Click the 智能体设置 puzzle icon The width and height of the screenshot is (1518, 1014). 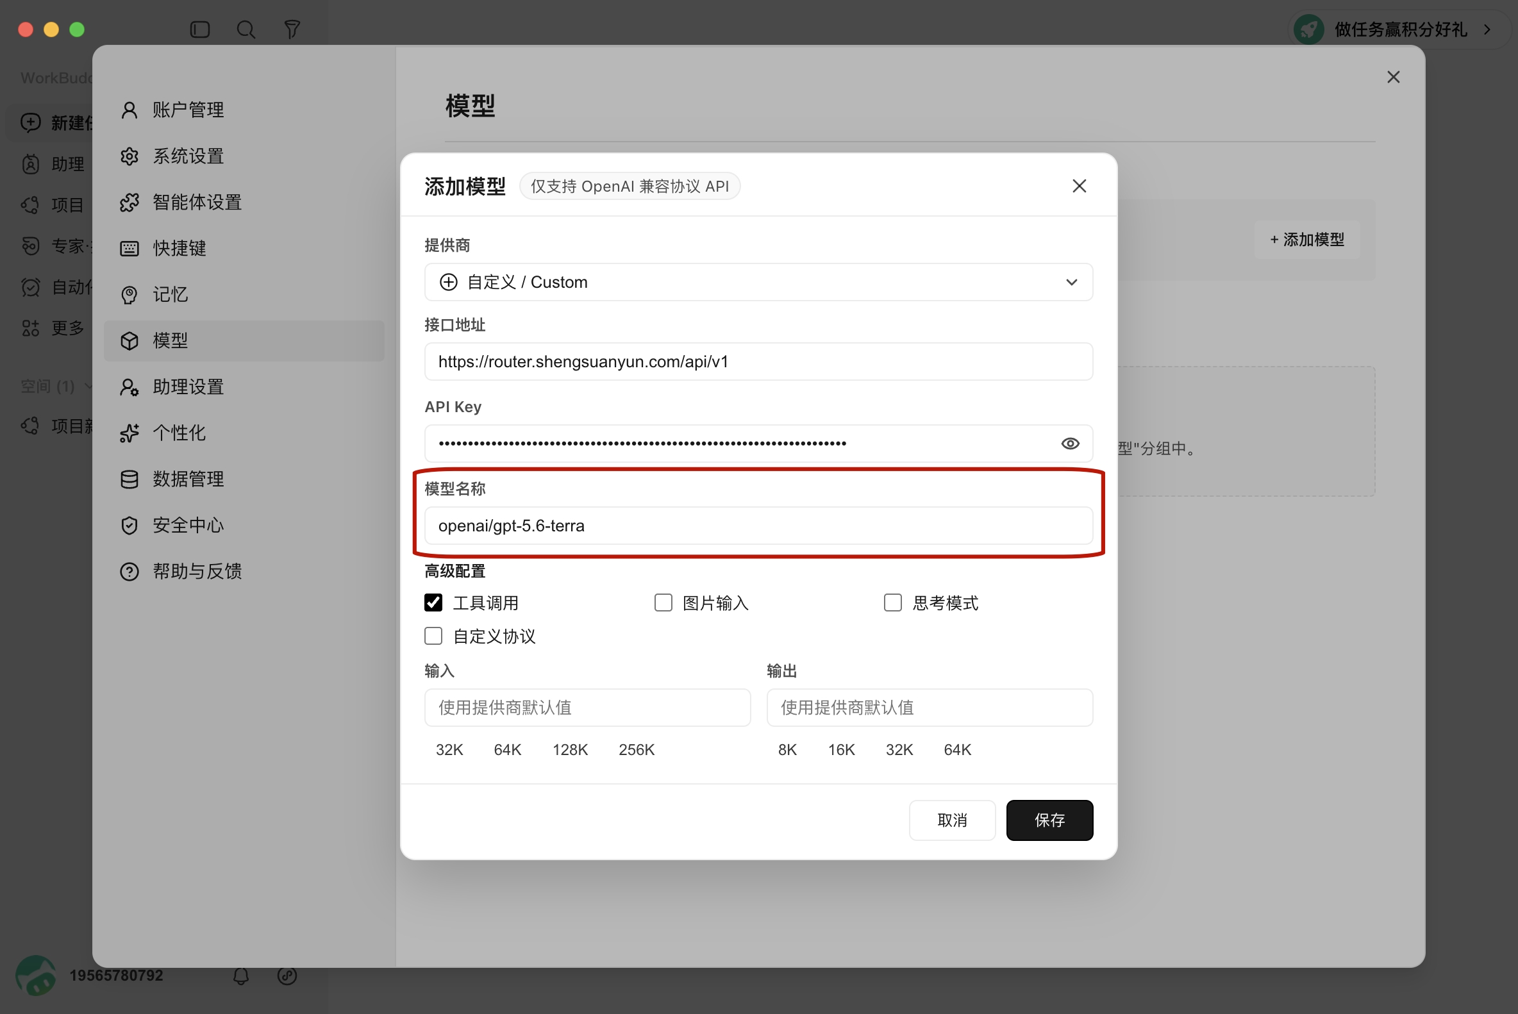129,203
